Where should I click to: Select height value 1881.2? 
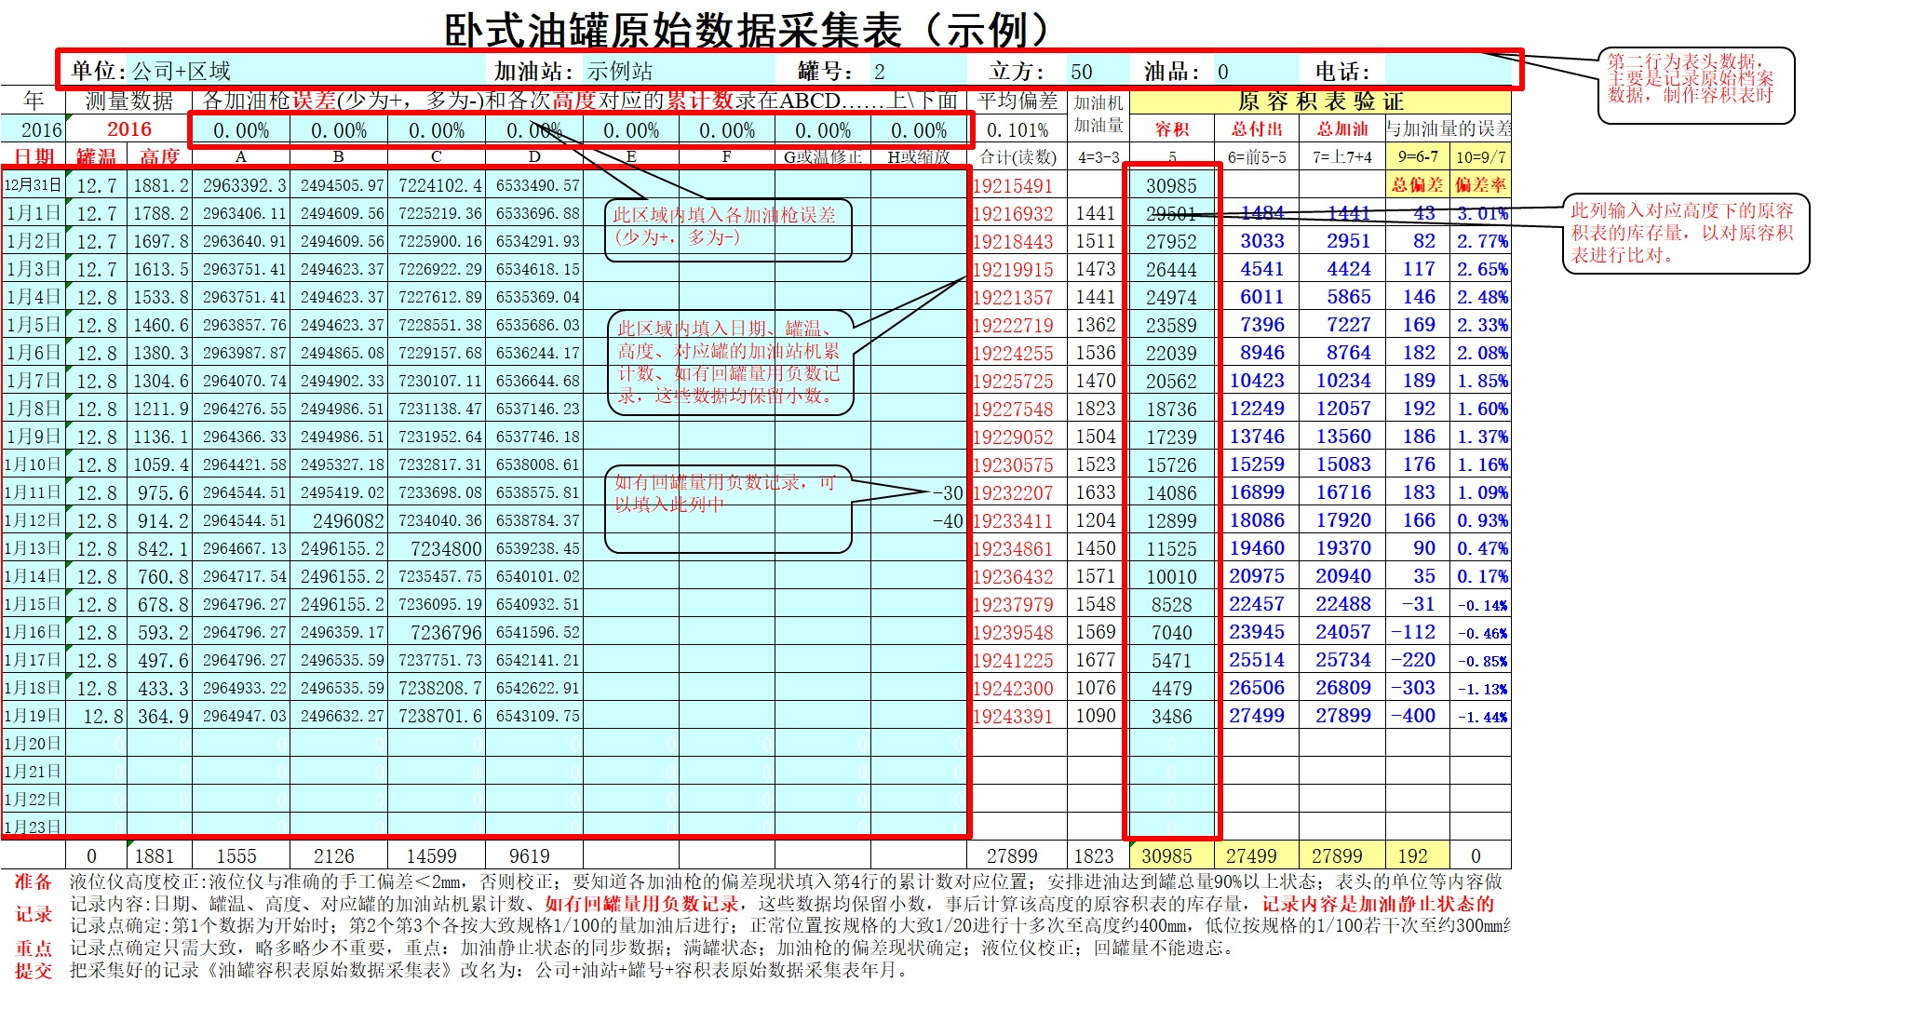point(159,185)
